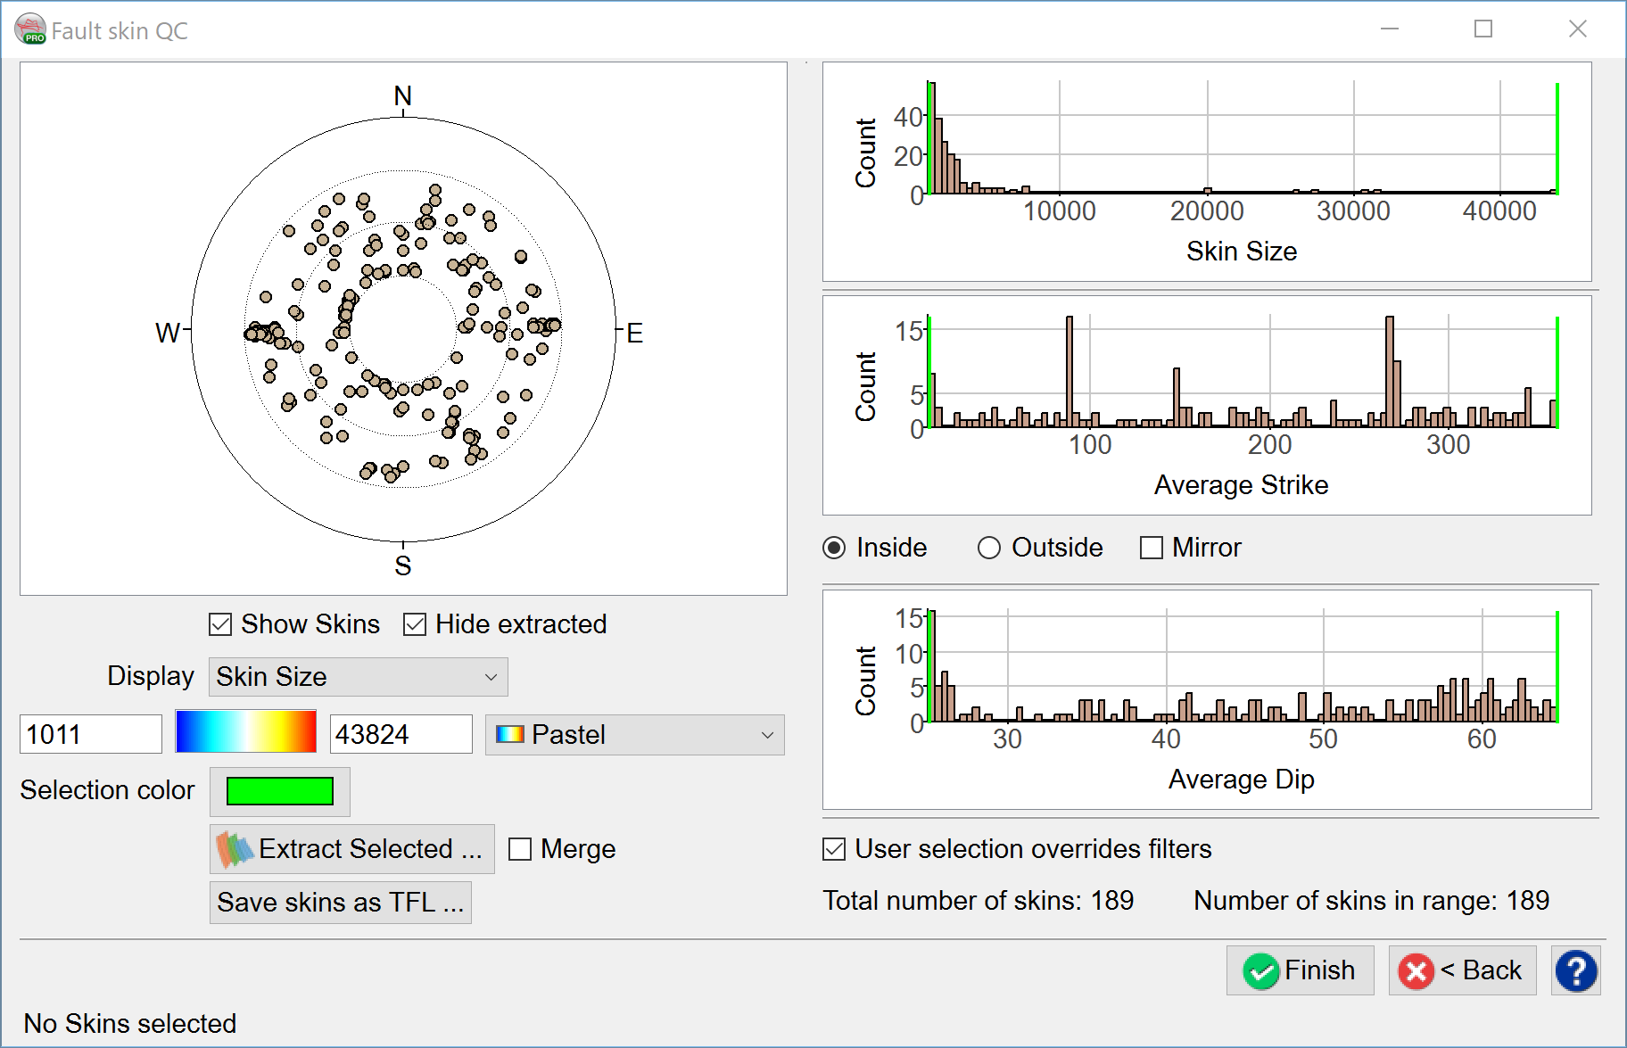This screenshot has width=1627, height=1048.
Task: Go back using the < Back button
Action: pyautogui.click(x=1462, y=970)
